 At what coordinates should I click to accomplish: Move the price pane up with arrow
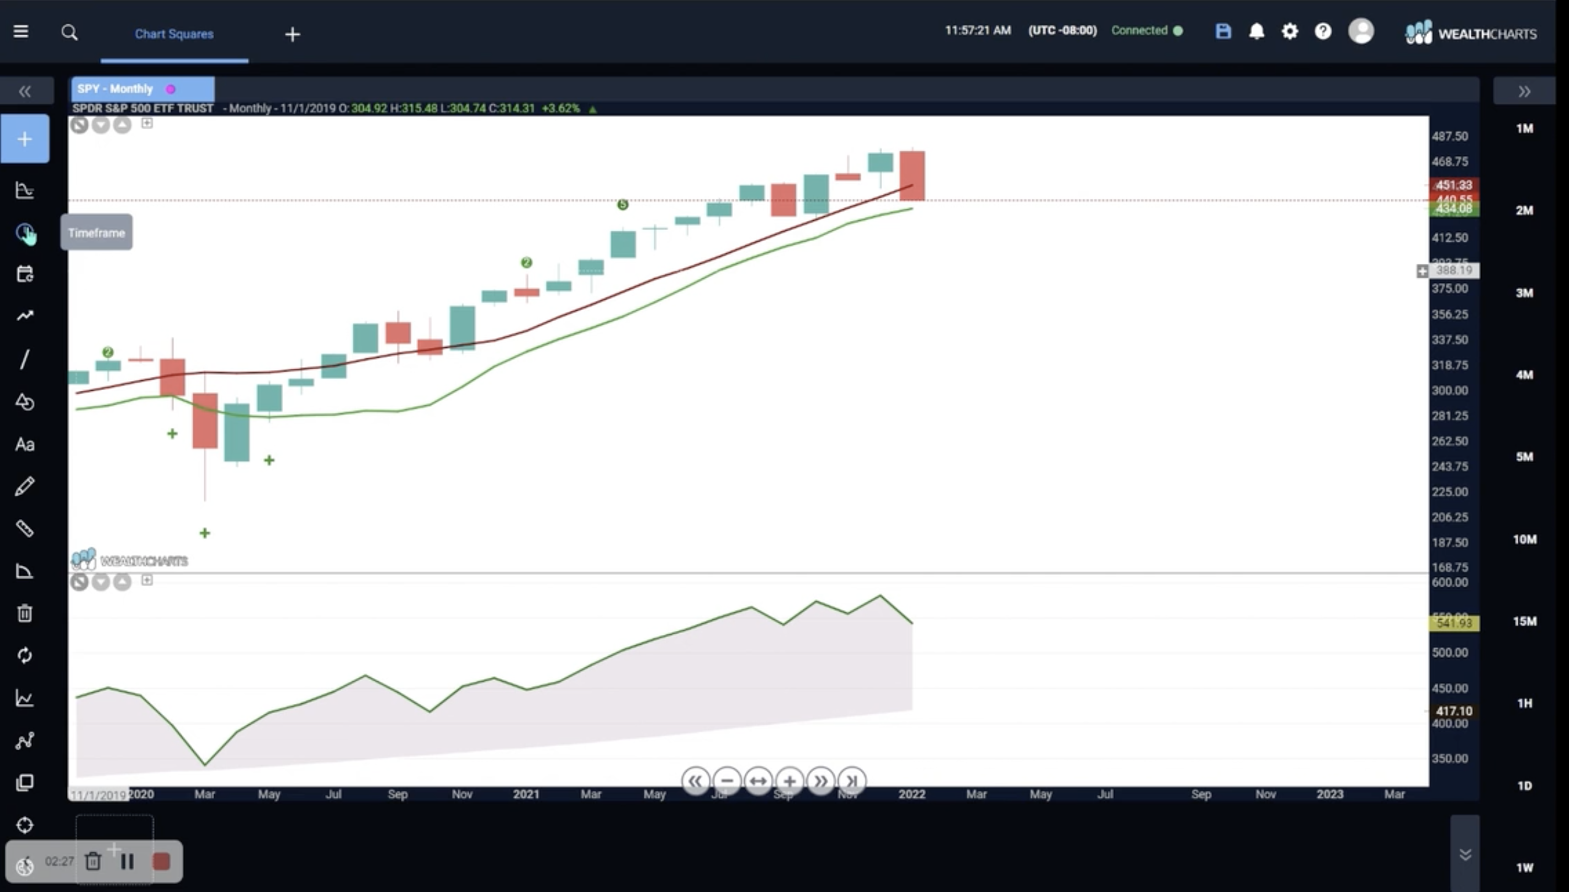(123, 125)
